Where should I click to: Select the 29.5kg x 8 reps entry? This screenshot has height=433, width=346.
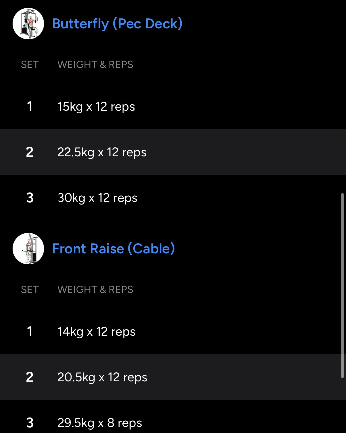tap(100, 423)
